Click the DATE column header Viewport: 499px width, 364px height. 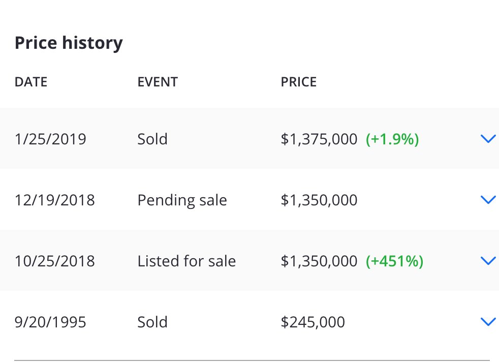coord(31,82)
